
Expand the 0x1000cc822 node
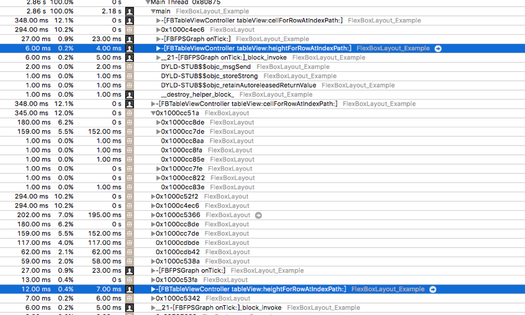pos(158,178)
